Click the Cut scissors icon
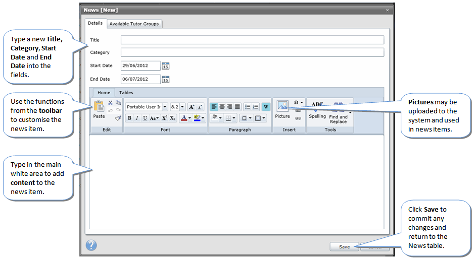474x259 pixels. pos(110,103)
